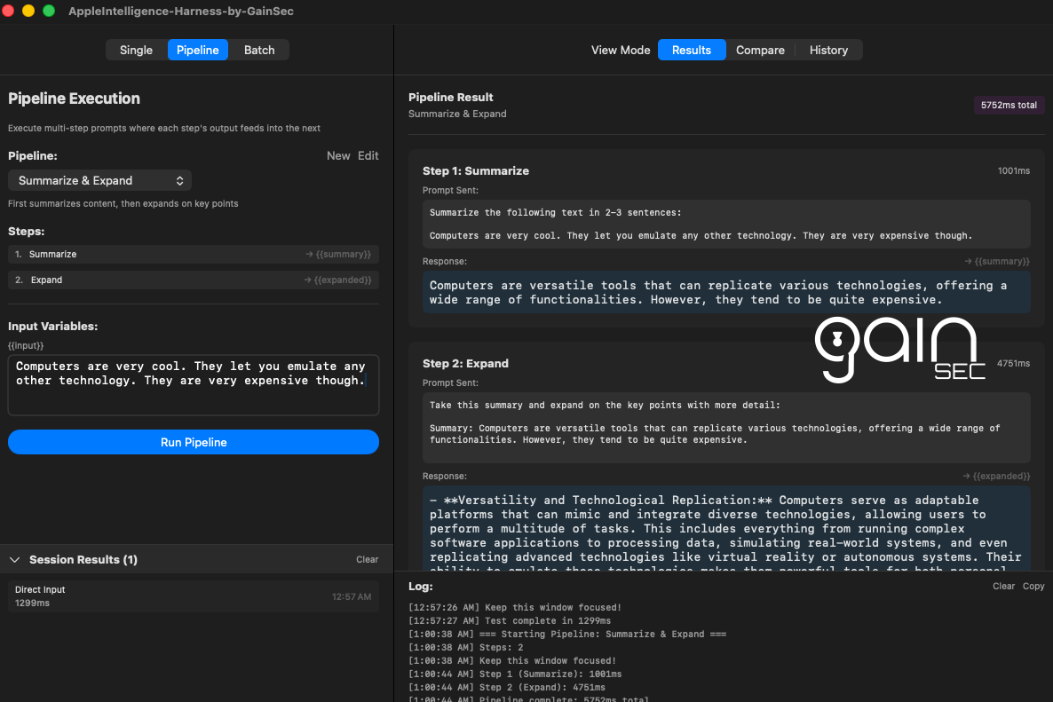Click the Pipeline mode tab
The height and width of the screenshot is (702, 1053).
coord(197,50)
